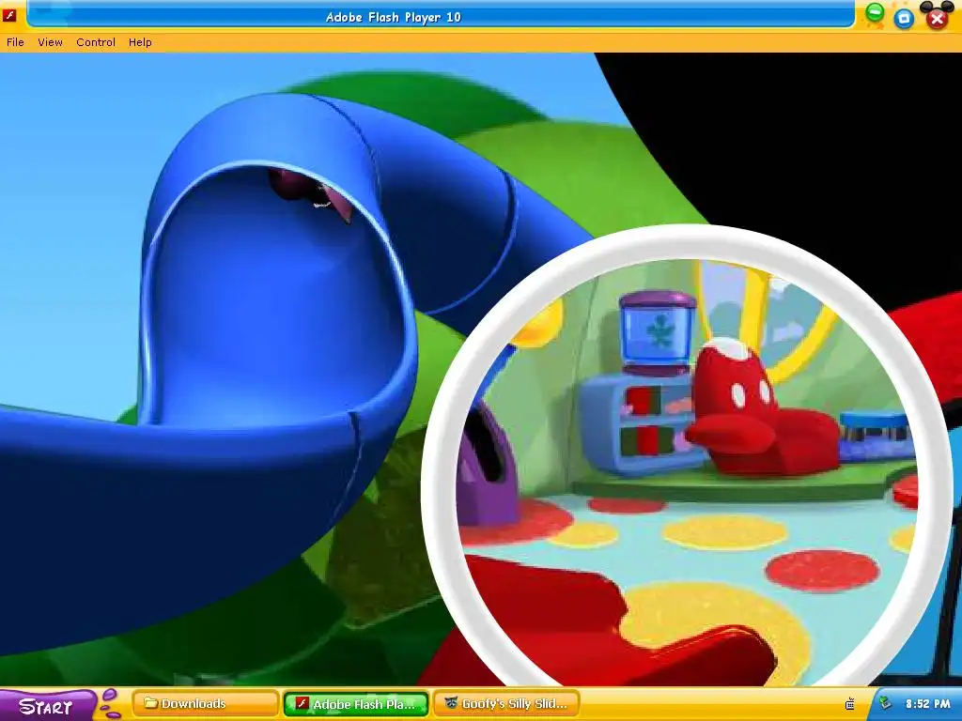Open the Start menu

click(47, 706)
